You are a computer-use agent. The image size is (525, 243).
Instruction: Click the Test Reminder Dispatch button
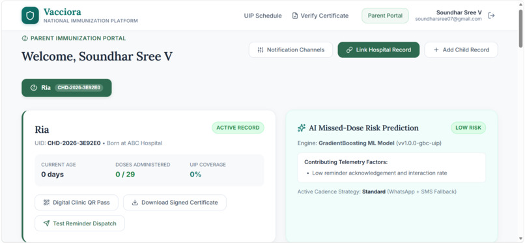[x=79, y=223]
